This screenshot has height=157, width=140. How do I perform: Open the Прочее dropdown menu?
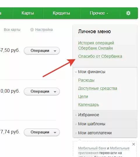click(99, 13)
